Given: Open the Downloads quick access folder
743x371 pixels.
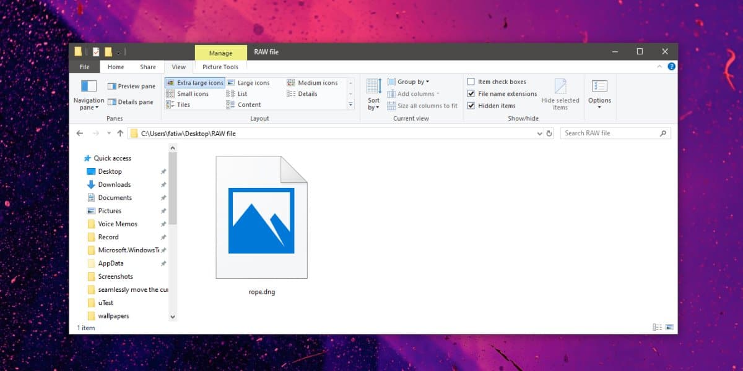Looking at the screenshot, I should (x=114, y=184).
